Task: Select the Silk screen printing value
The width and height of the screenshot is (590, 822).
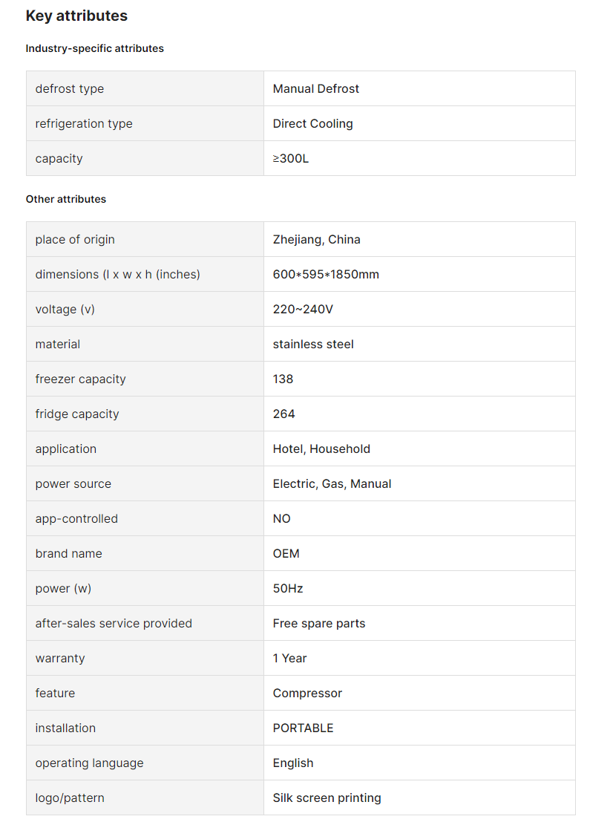Action: (327, 798)
